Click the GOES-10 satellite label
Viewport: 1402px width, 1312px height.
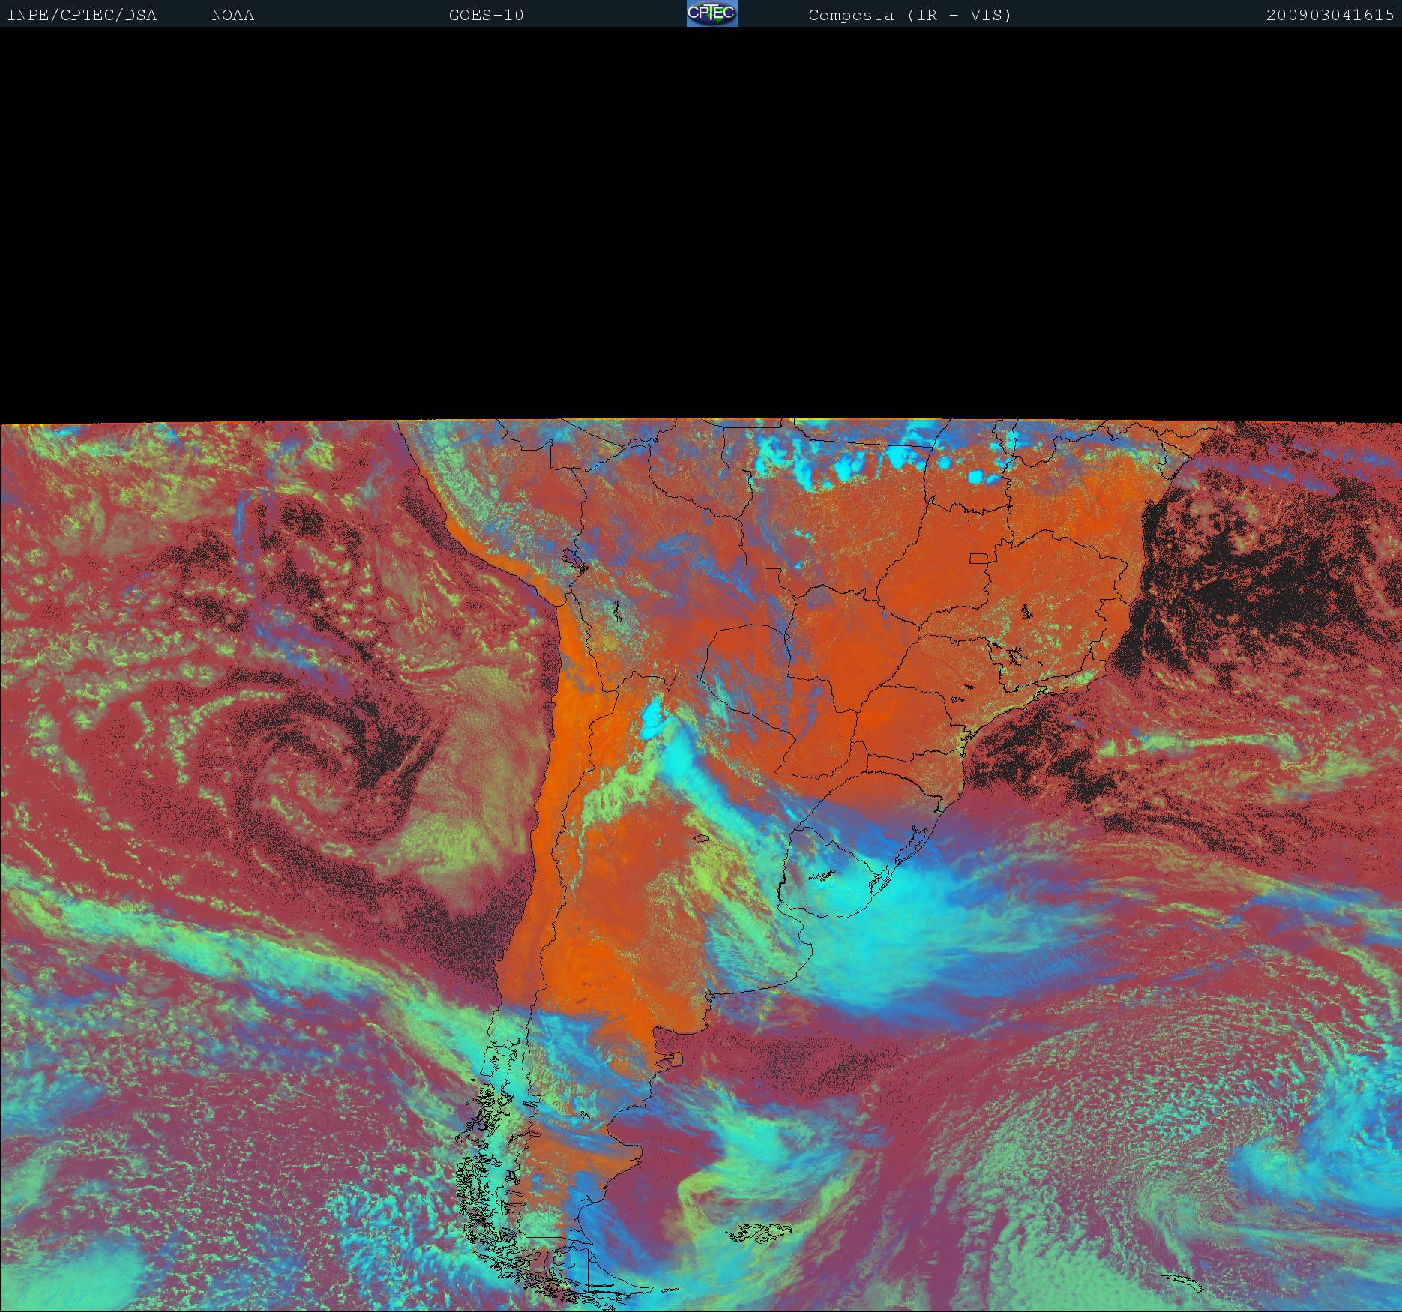coord(486,16)
